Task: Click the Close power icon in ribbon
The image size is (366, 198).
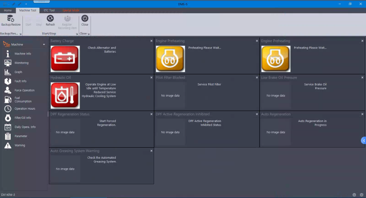Action: 85,19
